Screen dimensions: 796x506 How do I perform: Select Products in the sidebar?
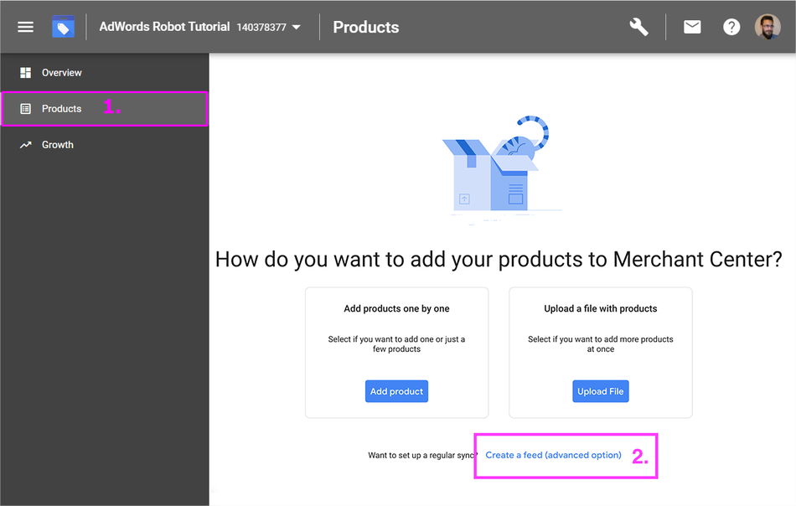105,109
